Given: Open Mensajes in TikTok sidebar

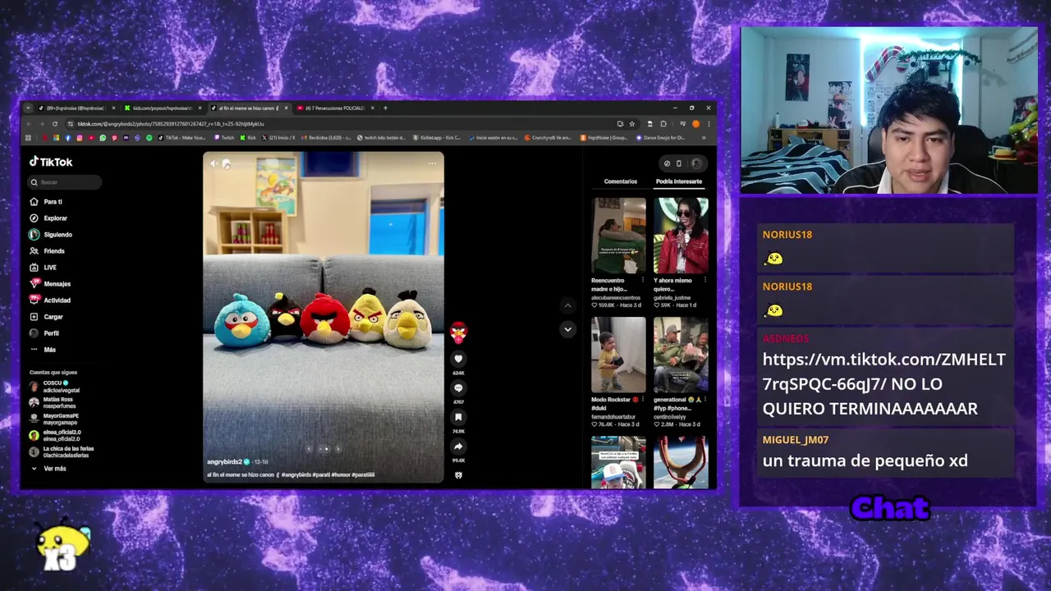Looking at the screenshot, I should [x=50, y=284].
